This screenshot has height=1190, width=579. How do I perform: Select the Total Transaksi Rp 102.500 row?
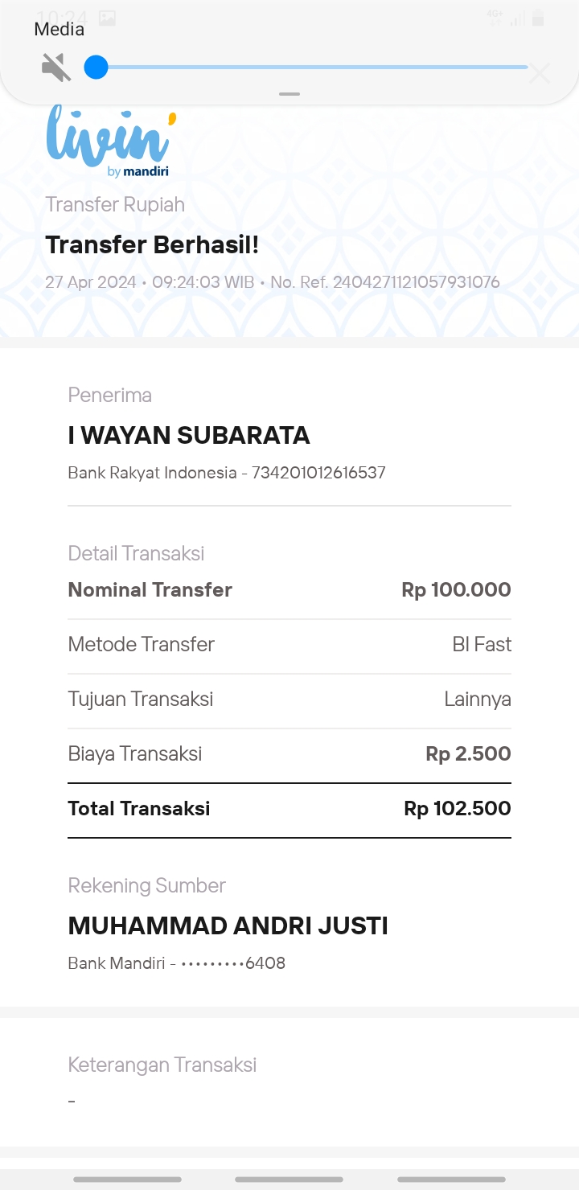point(289,809)
